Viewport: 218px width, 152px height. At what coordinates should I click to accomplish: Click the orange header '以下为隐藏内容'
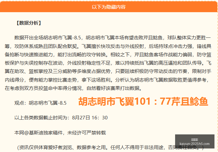[109, 7]
